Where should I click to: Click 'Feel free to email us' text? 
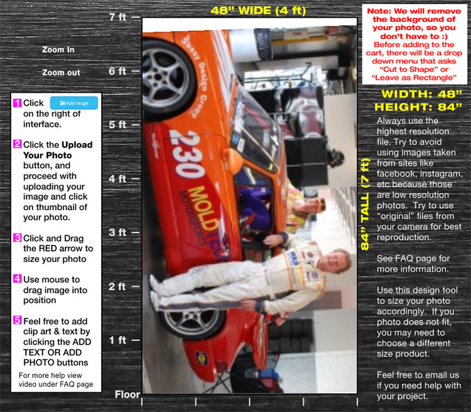[418, 385]
